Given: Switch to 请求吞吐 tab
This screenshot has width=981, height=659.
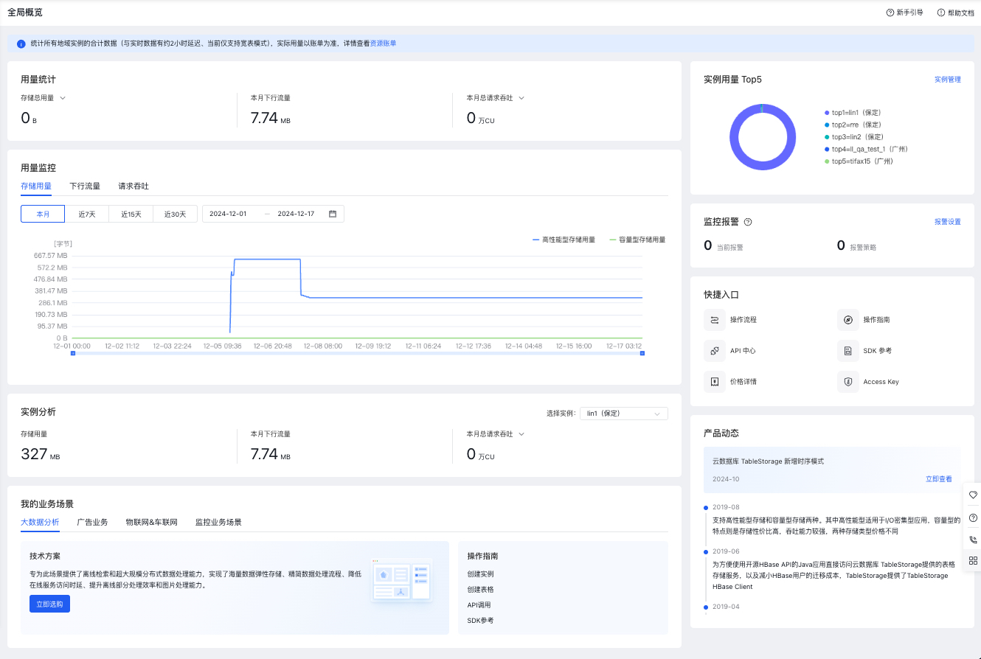Looking at the screenshot, I should coord(134,186).
